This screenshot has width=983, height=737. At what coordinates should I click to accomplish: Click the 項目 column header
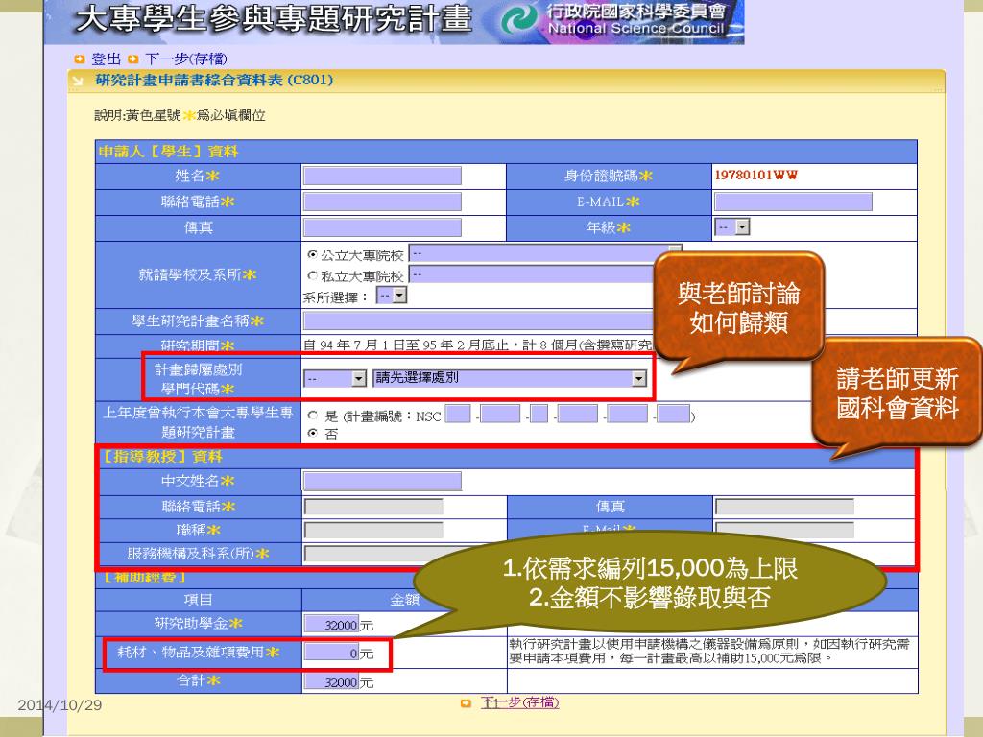coord(198,600)
